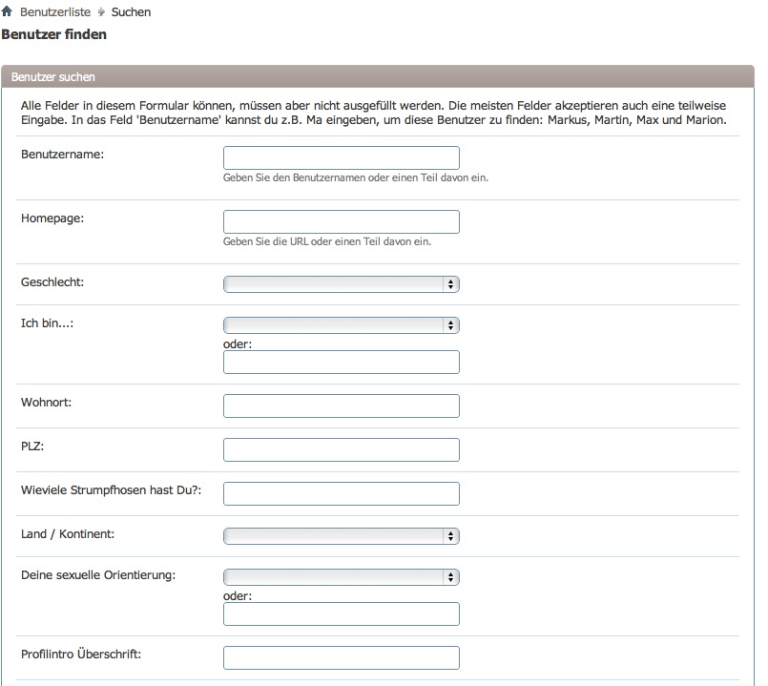768x686 pixels.
Task: Click the Deine sexuelle Orientierung: label
Action: point(98,575)
